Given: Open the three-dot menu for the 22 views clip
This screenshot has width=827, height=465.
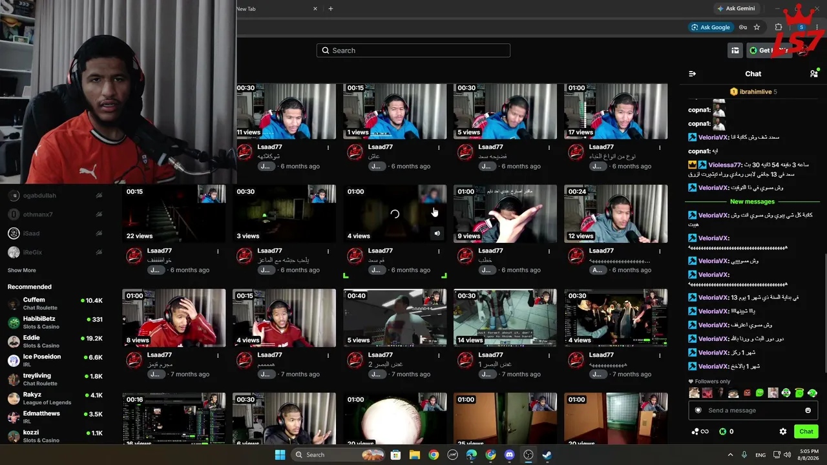Looking at the screenshot, I should (x=218, y=251).
